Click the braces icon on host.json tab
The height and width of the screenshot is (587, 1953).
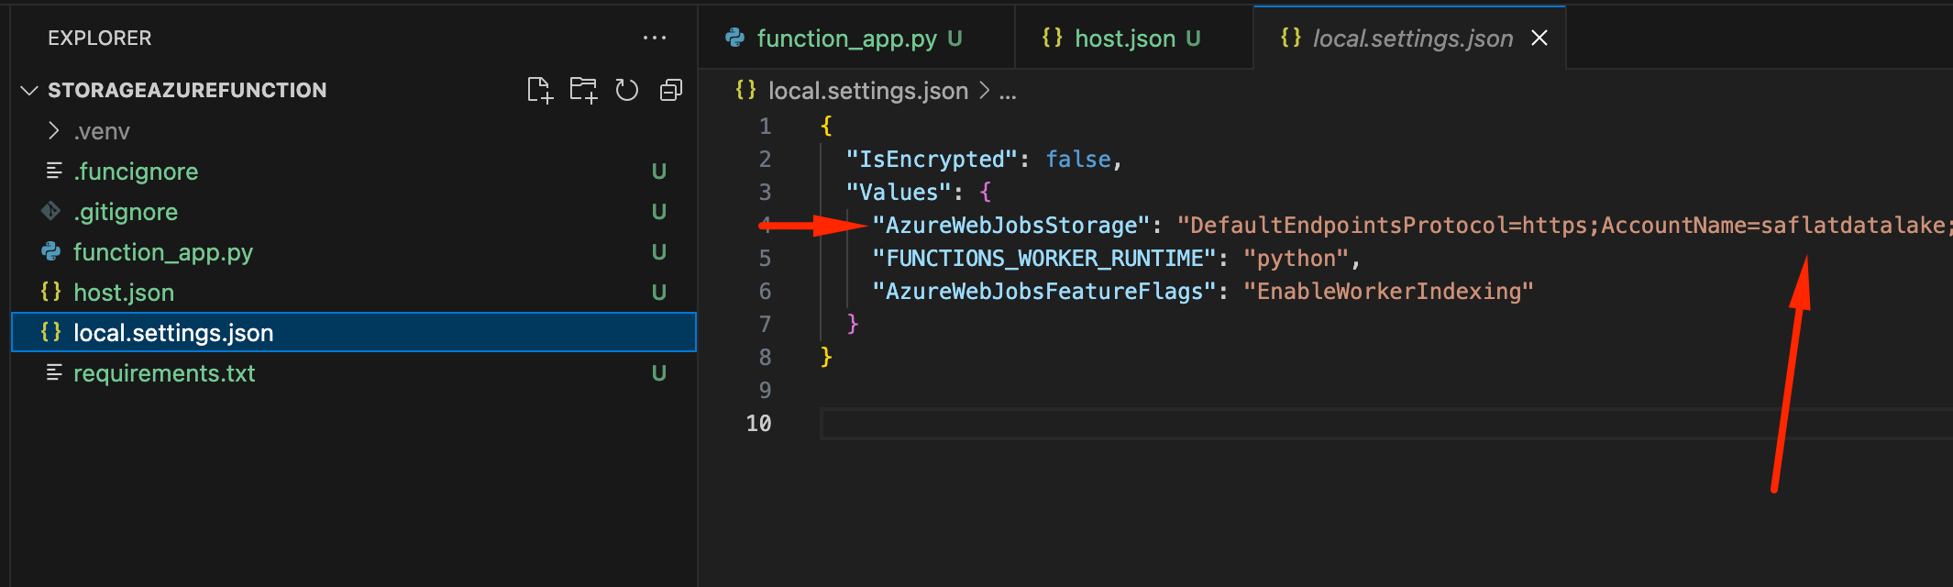click(x=1052, y=38)
